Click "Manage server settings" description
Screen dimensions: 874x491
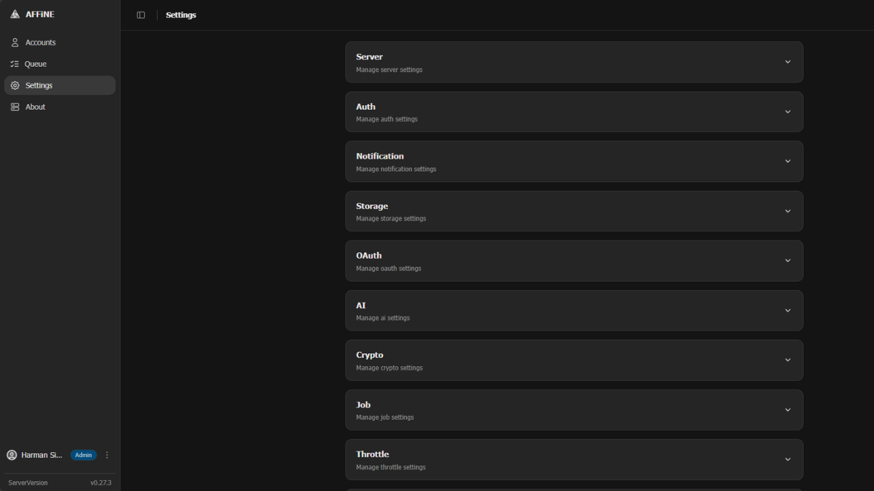click(389, 70)
